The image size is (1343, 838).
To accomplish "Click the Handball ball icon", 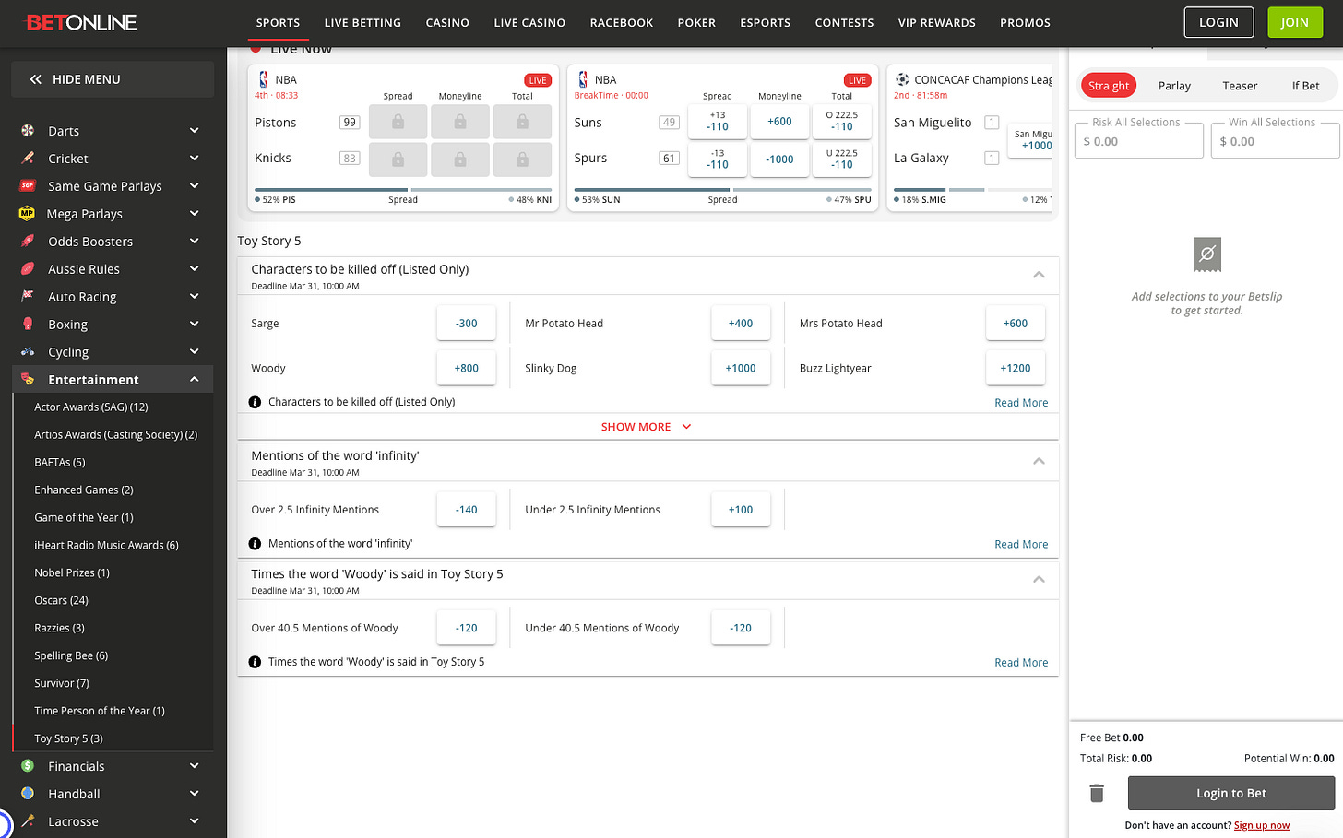I will coord(28,794).
